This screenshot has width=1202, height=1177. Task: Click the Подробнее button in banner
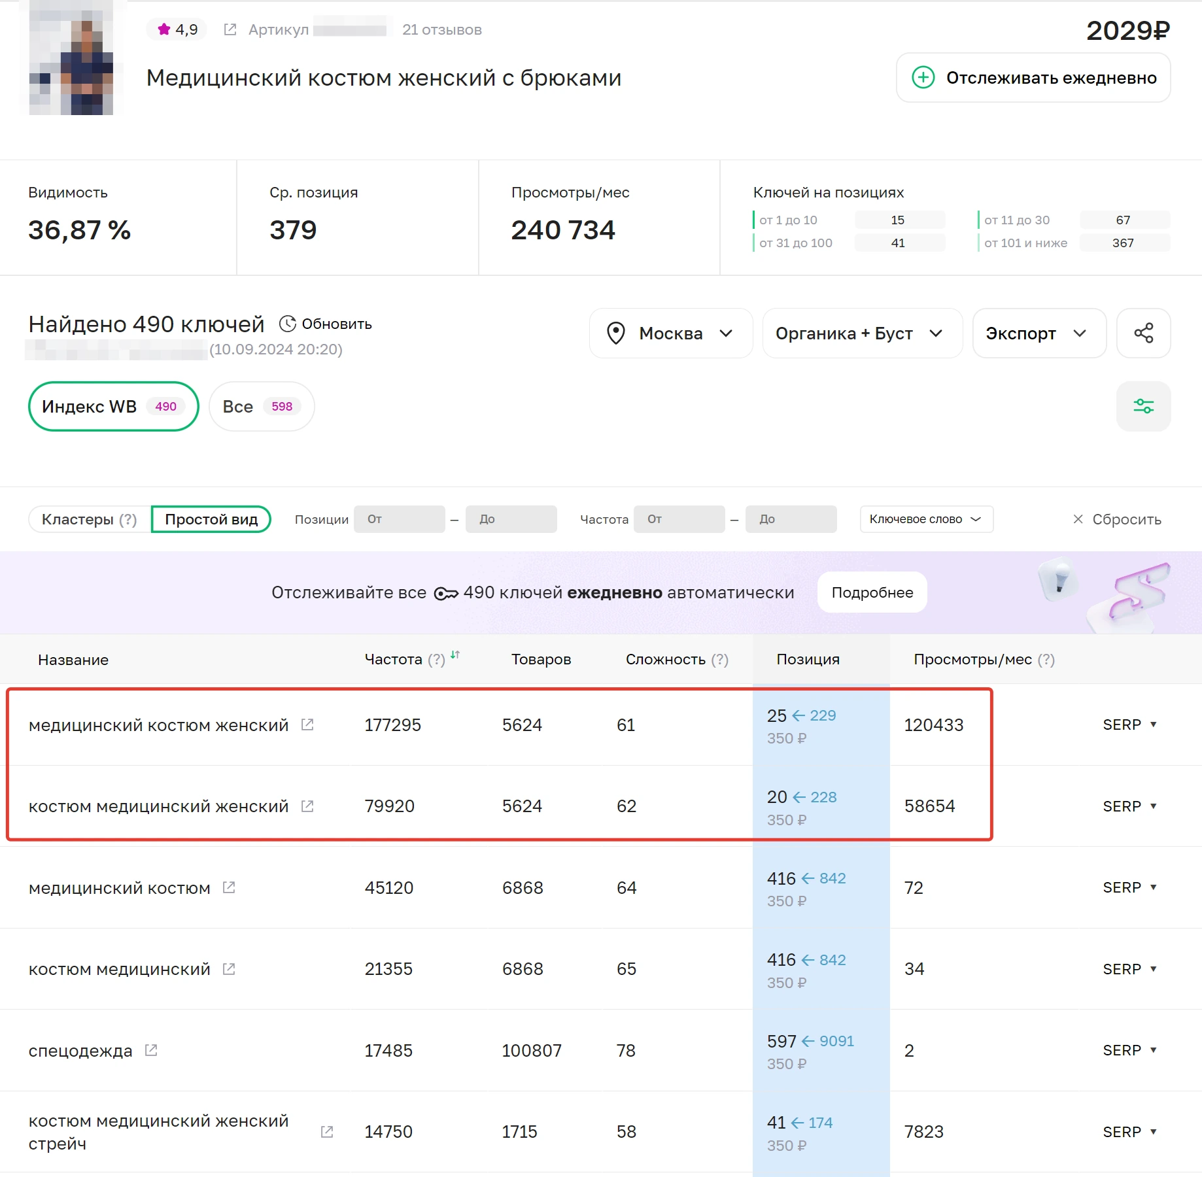[872, 592]
